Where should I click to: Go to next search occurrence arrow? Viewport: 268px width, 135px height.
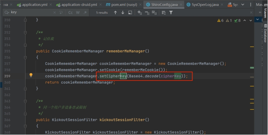[x=123, y=13]
